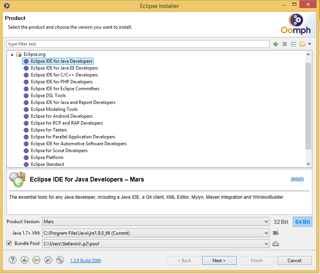Click the bundle pool management icon
Screen dimensions: 320x274
[276, 243]
